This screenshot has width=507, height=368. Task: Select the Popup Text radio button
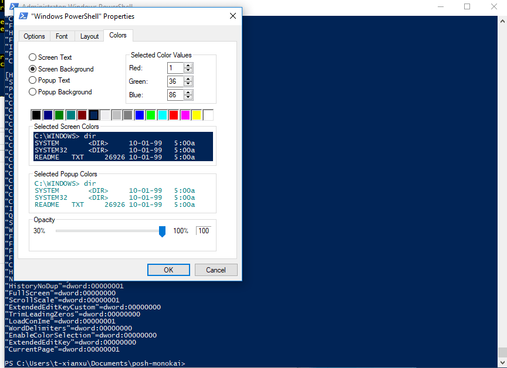coord(31,80)
